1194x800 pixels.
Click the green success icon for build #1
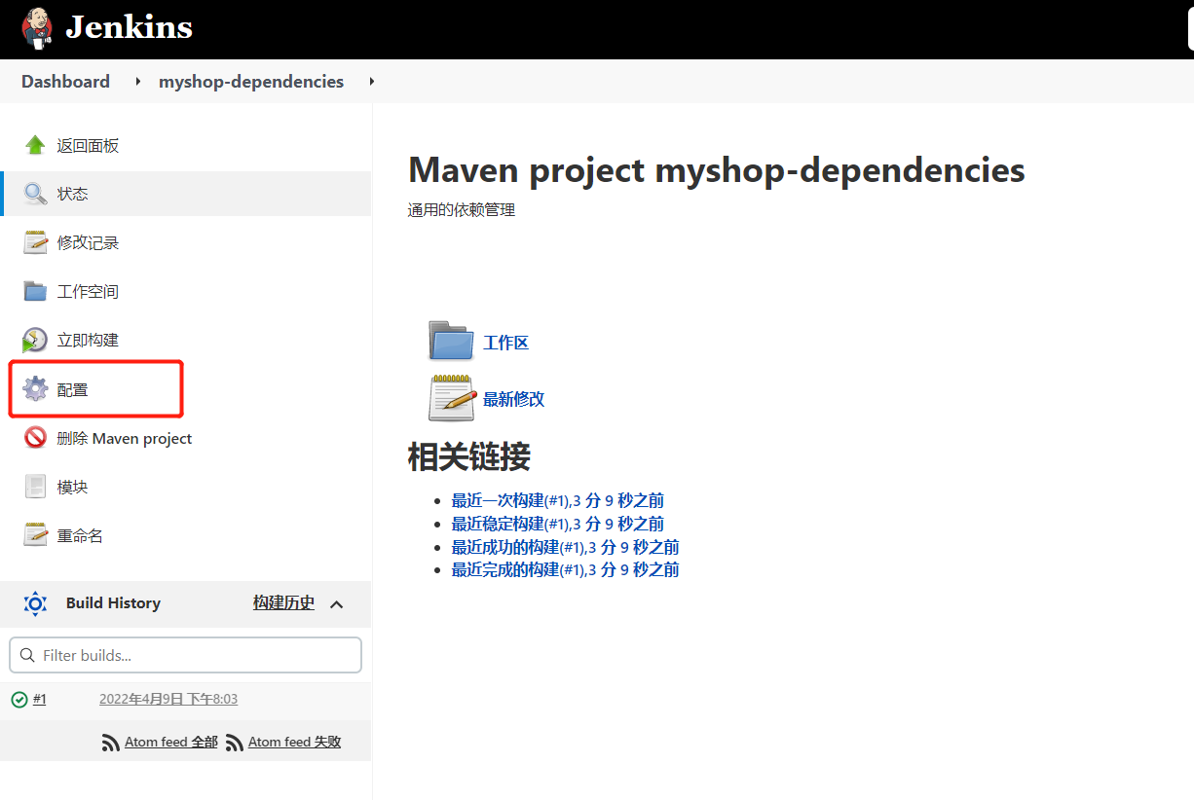[19, 699]
